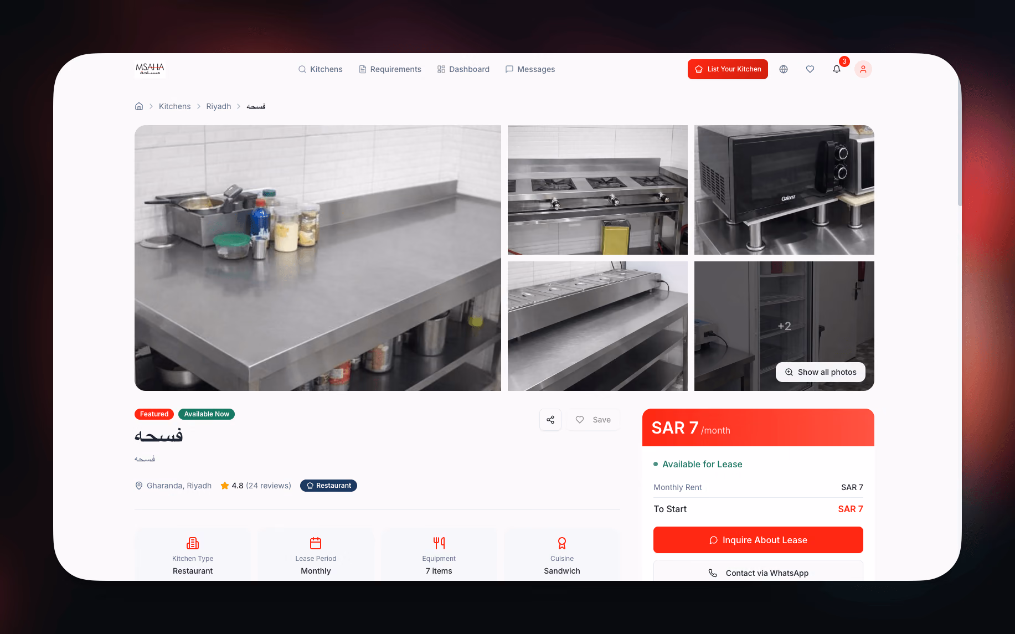This screenshot has width=1015, height=634.
Task: Click the Available for Lease status
Action: (698, 464)
